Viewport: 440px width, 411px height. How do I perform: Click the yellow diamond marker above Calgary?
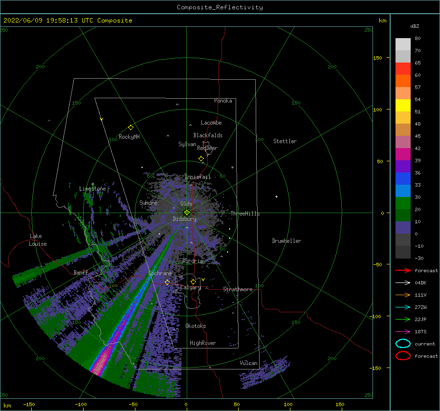(x=193, y=281)
